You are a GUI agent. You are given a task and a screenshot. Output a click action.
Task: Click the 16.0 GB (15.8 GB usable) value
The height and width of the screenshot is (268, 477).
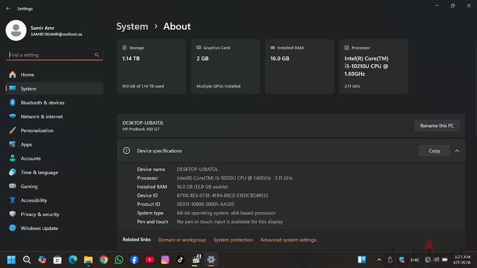pos(203,187)
